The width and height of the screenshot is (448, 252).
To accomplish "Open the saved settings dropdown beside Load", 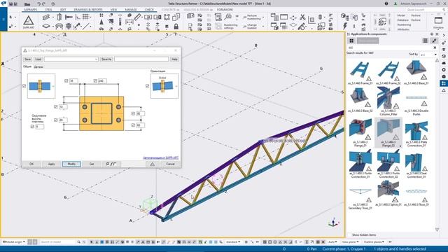I will [96, 59].
